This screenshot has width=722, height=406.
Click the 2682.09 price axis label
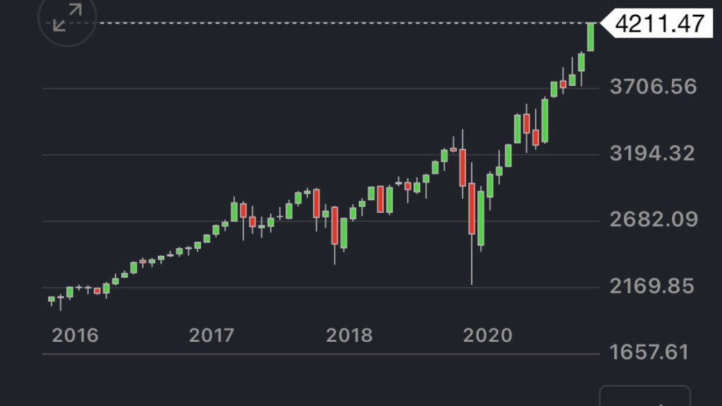click(653, 220)
